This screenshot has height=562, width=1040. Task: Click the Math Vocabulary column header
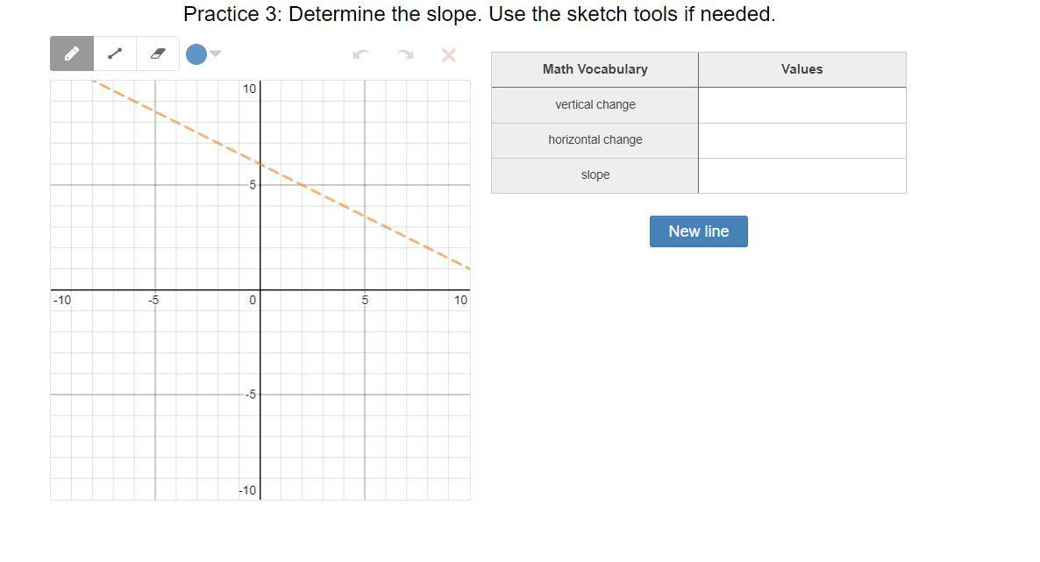[x=595, y=69]
